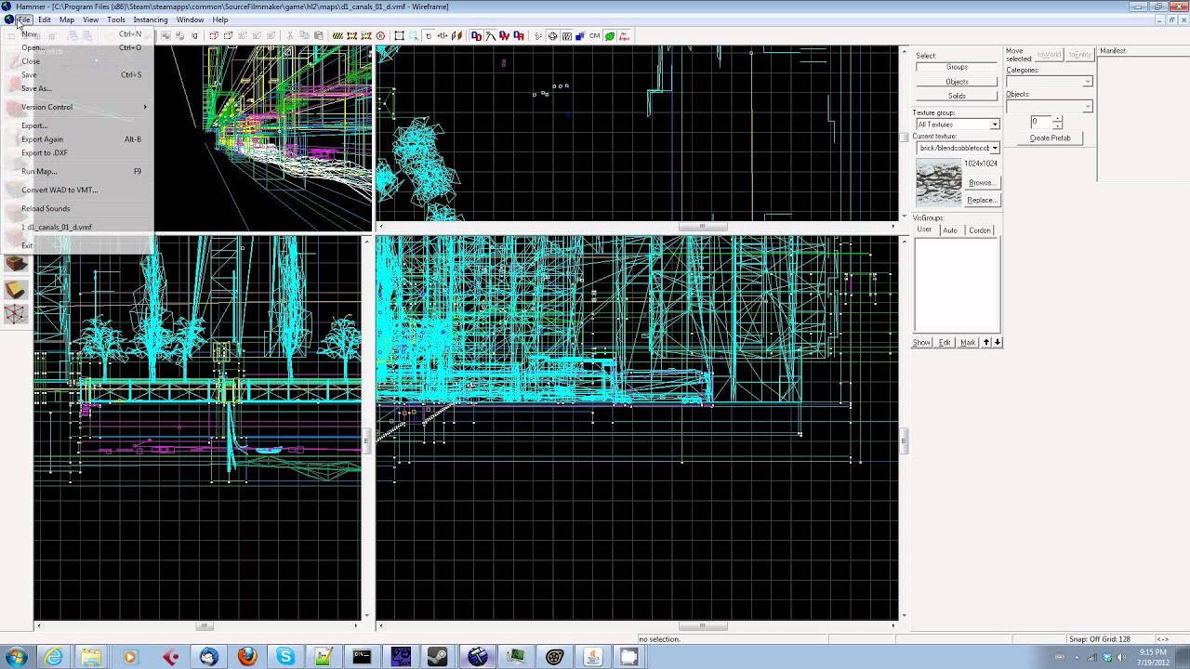1190x669 pixels.
Task: Click the Skype taskbar icon
Action: coord(285,657)
